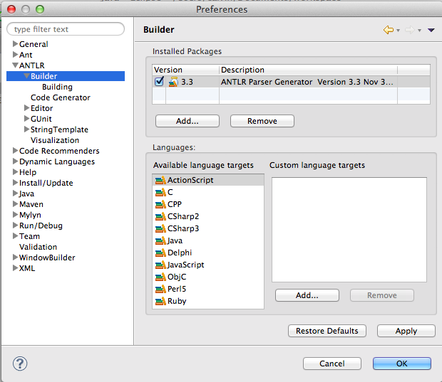Viewport: 442px width, 382px height.
Task: Select the ANTLR Parser Generator description cell
Action: click(x=307, y=82)
